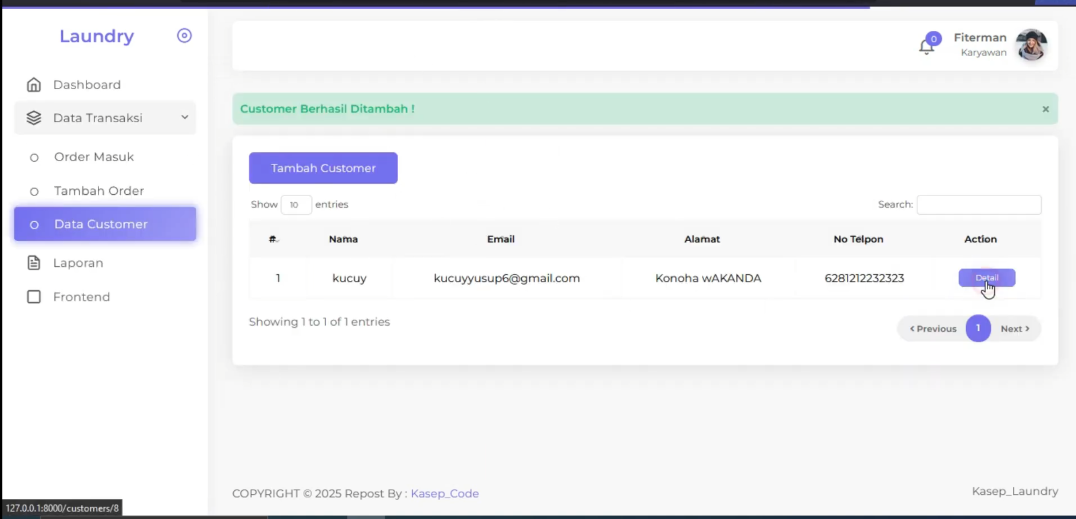Click the Frontend square icon
Viewport: 1076px width, 519px height.
[x=34, y=297]
